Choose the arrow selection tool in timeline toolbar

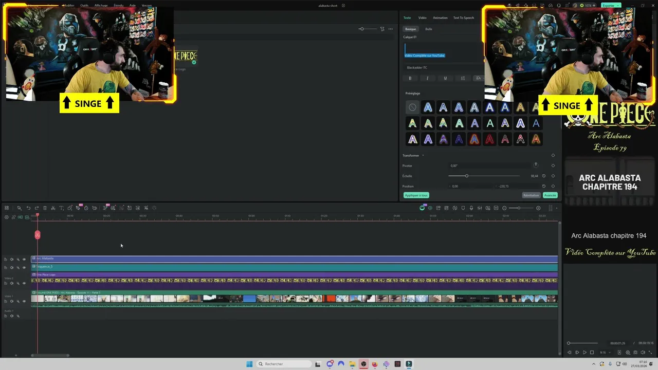click(19, 208)
